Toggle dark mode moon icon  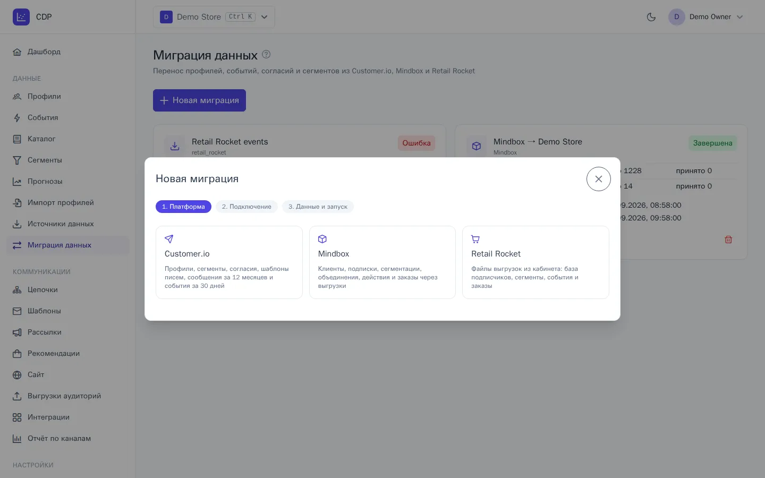pos(651,17)
